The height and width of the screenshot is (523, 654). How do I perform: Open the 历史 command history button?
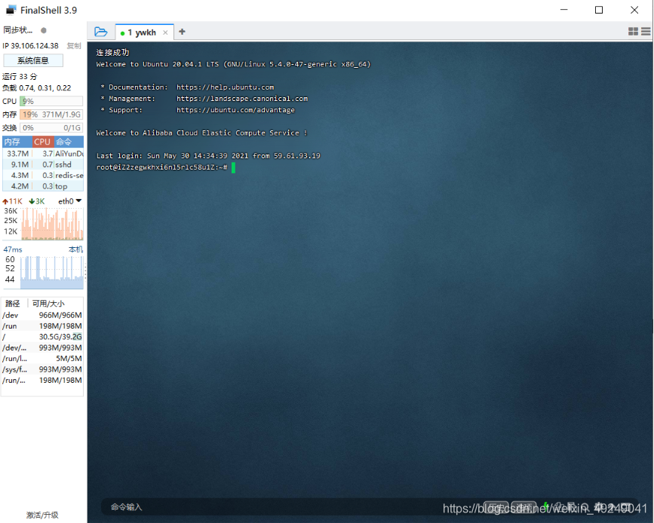pyautogui.click(x=496, y=507)
